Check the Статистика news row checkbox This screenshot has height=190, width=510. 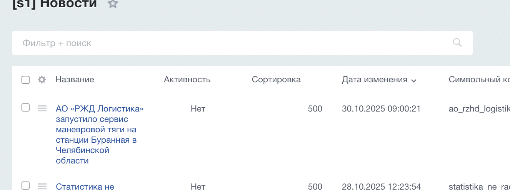(x=25, y=185)
